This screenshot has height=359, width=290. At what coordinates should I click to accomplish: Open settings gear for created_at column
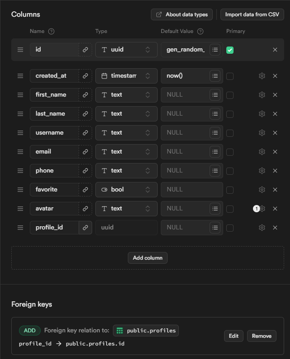point(262,76)
